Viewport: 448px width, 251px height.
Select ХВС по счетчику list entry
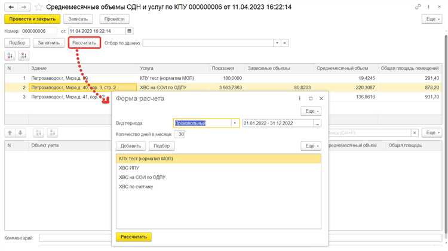tap(136, 187)
